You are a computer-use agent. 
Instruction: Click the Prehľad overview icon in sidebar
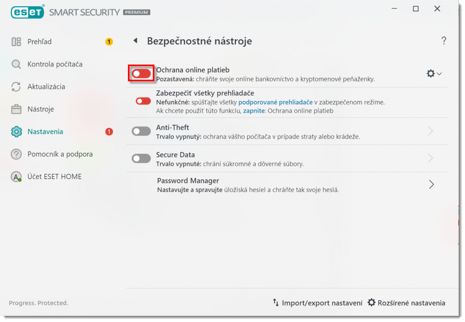point(16,42)
